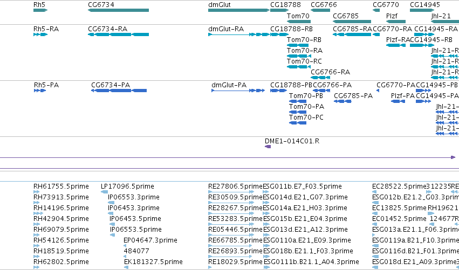Viewport: 459px width, 270px height.
Task: Click the RH61755.5prime EST
Action: tap(37, 192)
